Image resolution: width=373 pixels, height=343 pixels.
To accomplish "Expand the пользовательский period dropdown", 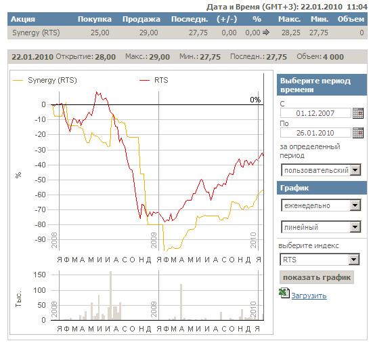I will pos(355,170).
